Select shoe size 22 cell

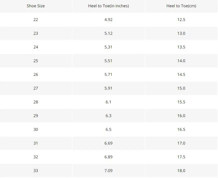36,19
